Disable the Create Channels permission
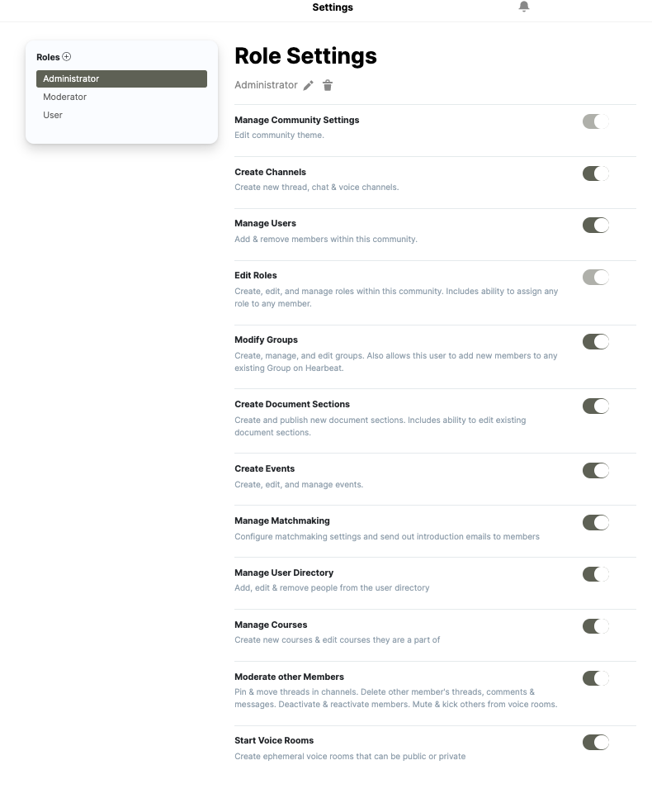This screenshot has width=652, height=803. click(x=596, y=173)
